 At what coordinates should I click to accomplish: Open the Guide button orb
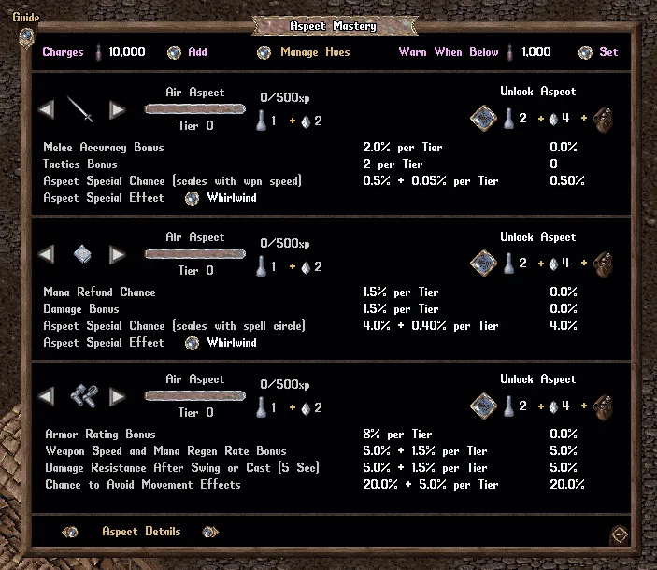pos(26,36)
